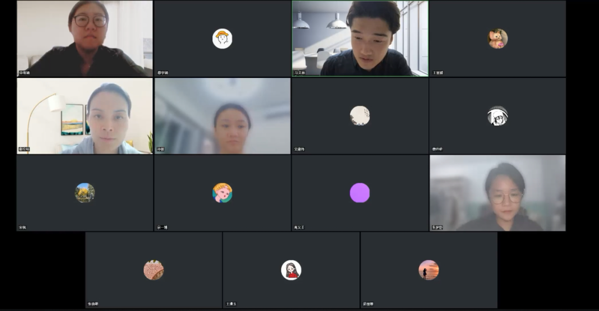Click the white ink-painting circle avatar
Screen dimensions: 599x311
click(359, 116)
